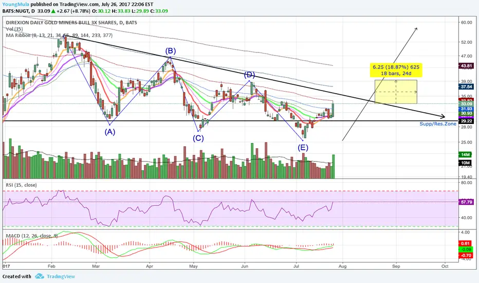Click the 60.00 price axis label
The height and width of the screenshot is (283, 479).
(x=467, y=22)
